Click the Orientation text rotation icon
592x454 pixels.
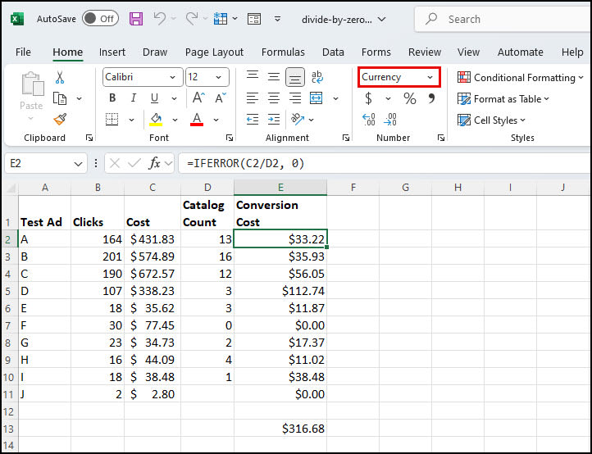(x=298, y=120)
